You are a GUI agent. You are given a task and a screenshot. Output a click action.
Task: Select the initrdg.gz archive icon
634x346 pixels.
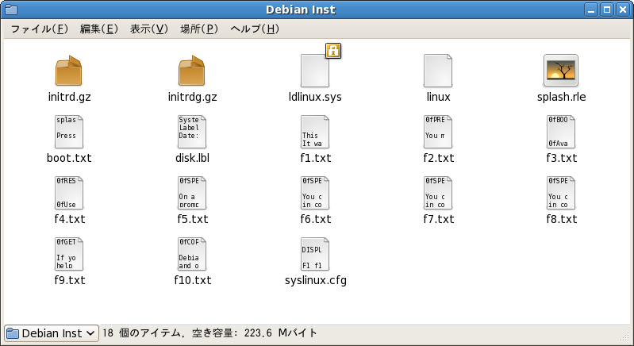(x=192, y=71)
